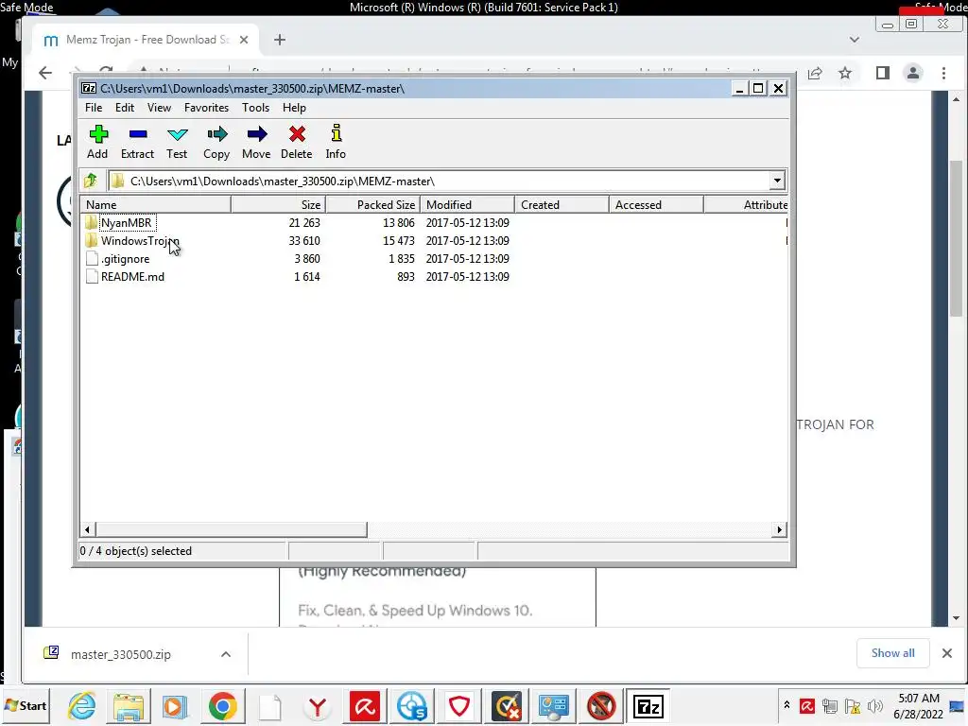Show hidden system tray icons

(787, 704)
